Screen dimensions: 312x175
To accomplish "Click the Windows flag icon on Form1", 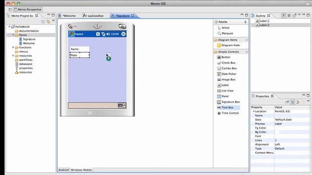I will click(71, 34).
